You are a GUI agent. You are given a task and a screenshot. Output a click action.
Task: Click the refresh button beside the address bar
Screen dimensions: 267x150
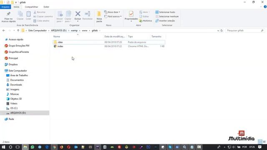[222, 30]
